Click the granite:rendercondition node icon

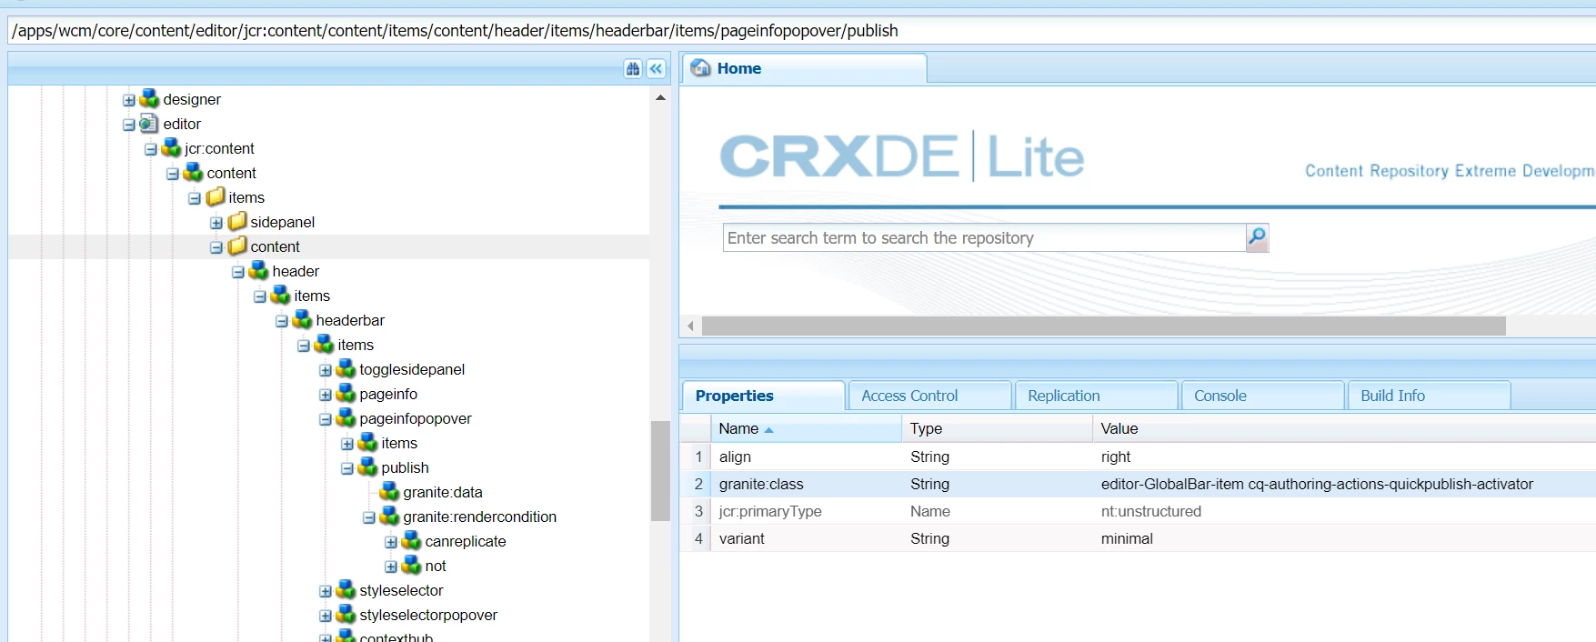pos(390,516)
